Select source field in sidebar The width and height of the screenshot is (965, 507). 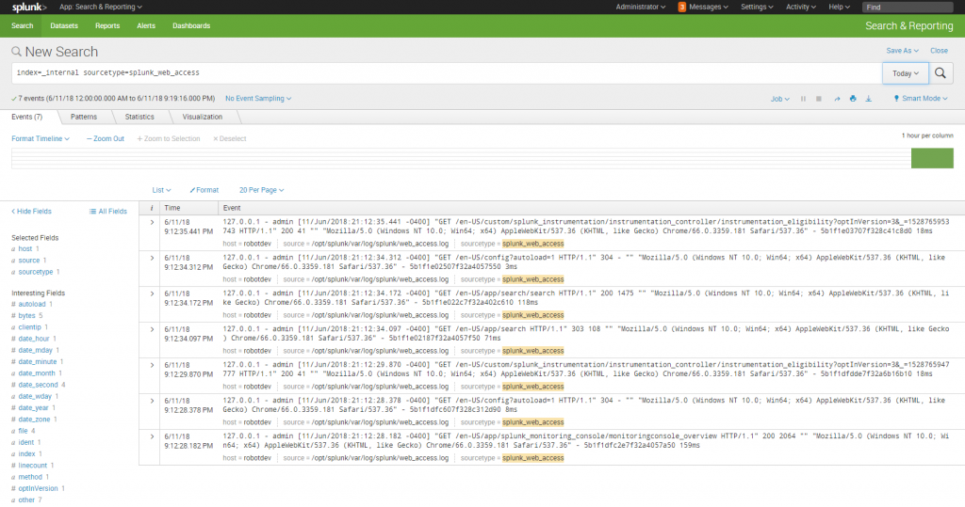coord(29,261)
